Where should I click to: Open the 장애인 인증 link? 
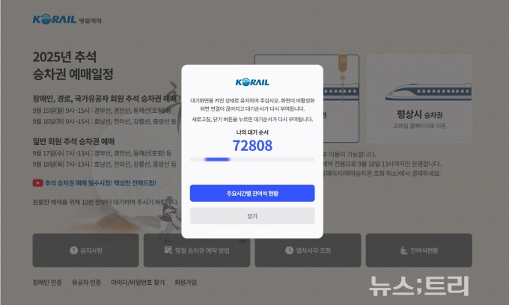click(47, 283)
